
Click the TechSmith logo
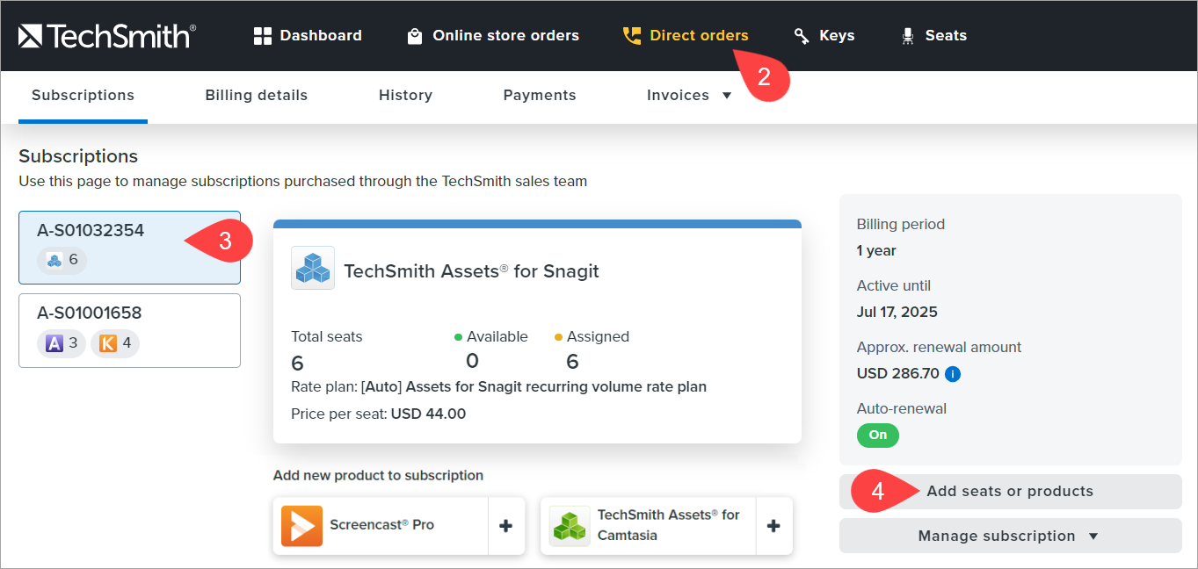[x=106, y=36]
